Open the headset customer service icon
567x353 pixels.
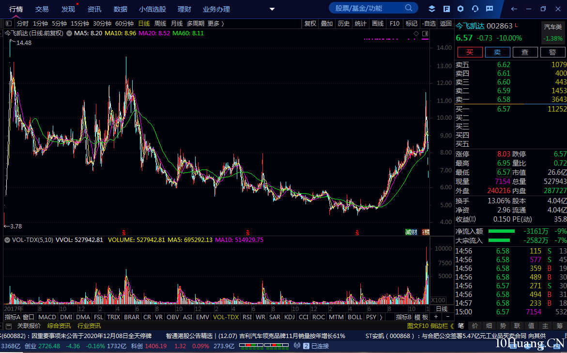[475, 9]
